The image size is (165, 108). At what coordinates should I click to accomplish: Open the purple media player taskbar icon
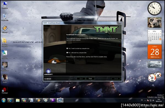click(x=53, y=100)
